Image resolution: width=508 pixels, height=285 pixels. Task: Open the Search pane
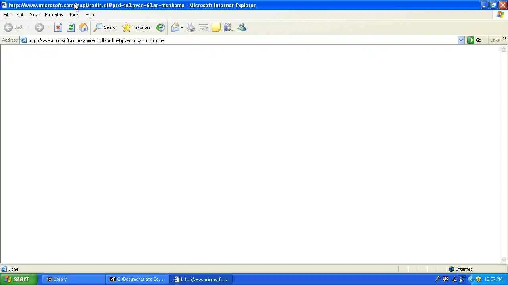pos(105,27)
